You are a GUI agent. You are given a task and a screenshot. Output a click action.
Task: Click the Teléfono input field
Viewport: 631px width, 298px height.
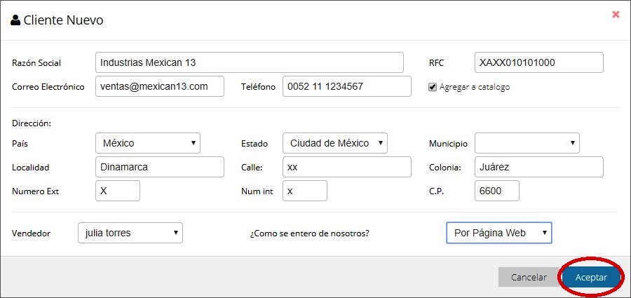347,86
